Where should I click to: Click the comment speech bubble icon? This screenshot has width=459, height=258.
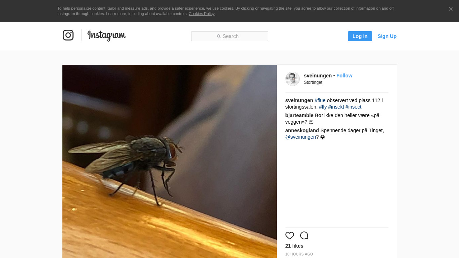[x=304, y=235]
